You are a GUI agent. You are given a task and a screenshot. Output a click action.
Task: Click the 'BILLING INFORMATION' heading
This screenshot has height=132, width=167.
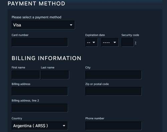point(46,58)
